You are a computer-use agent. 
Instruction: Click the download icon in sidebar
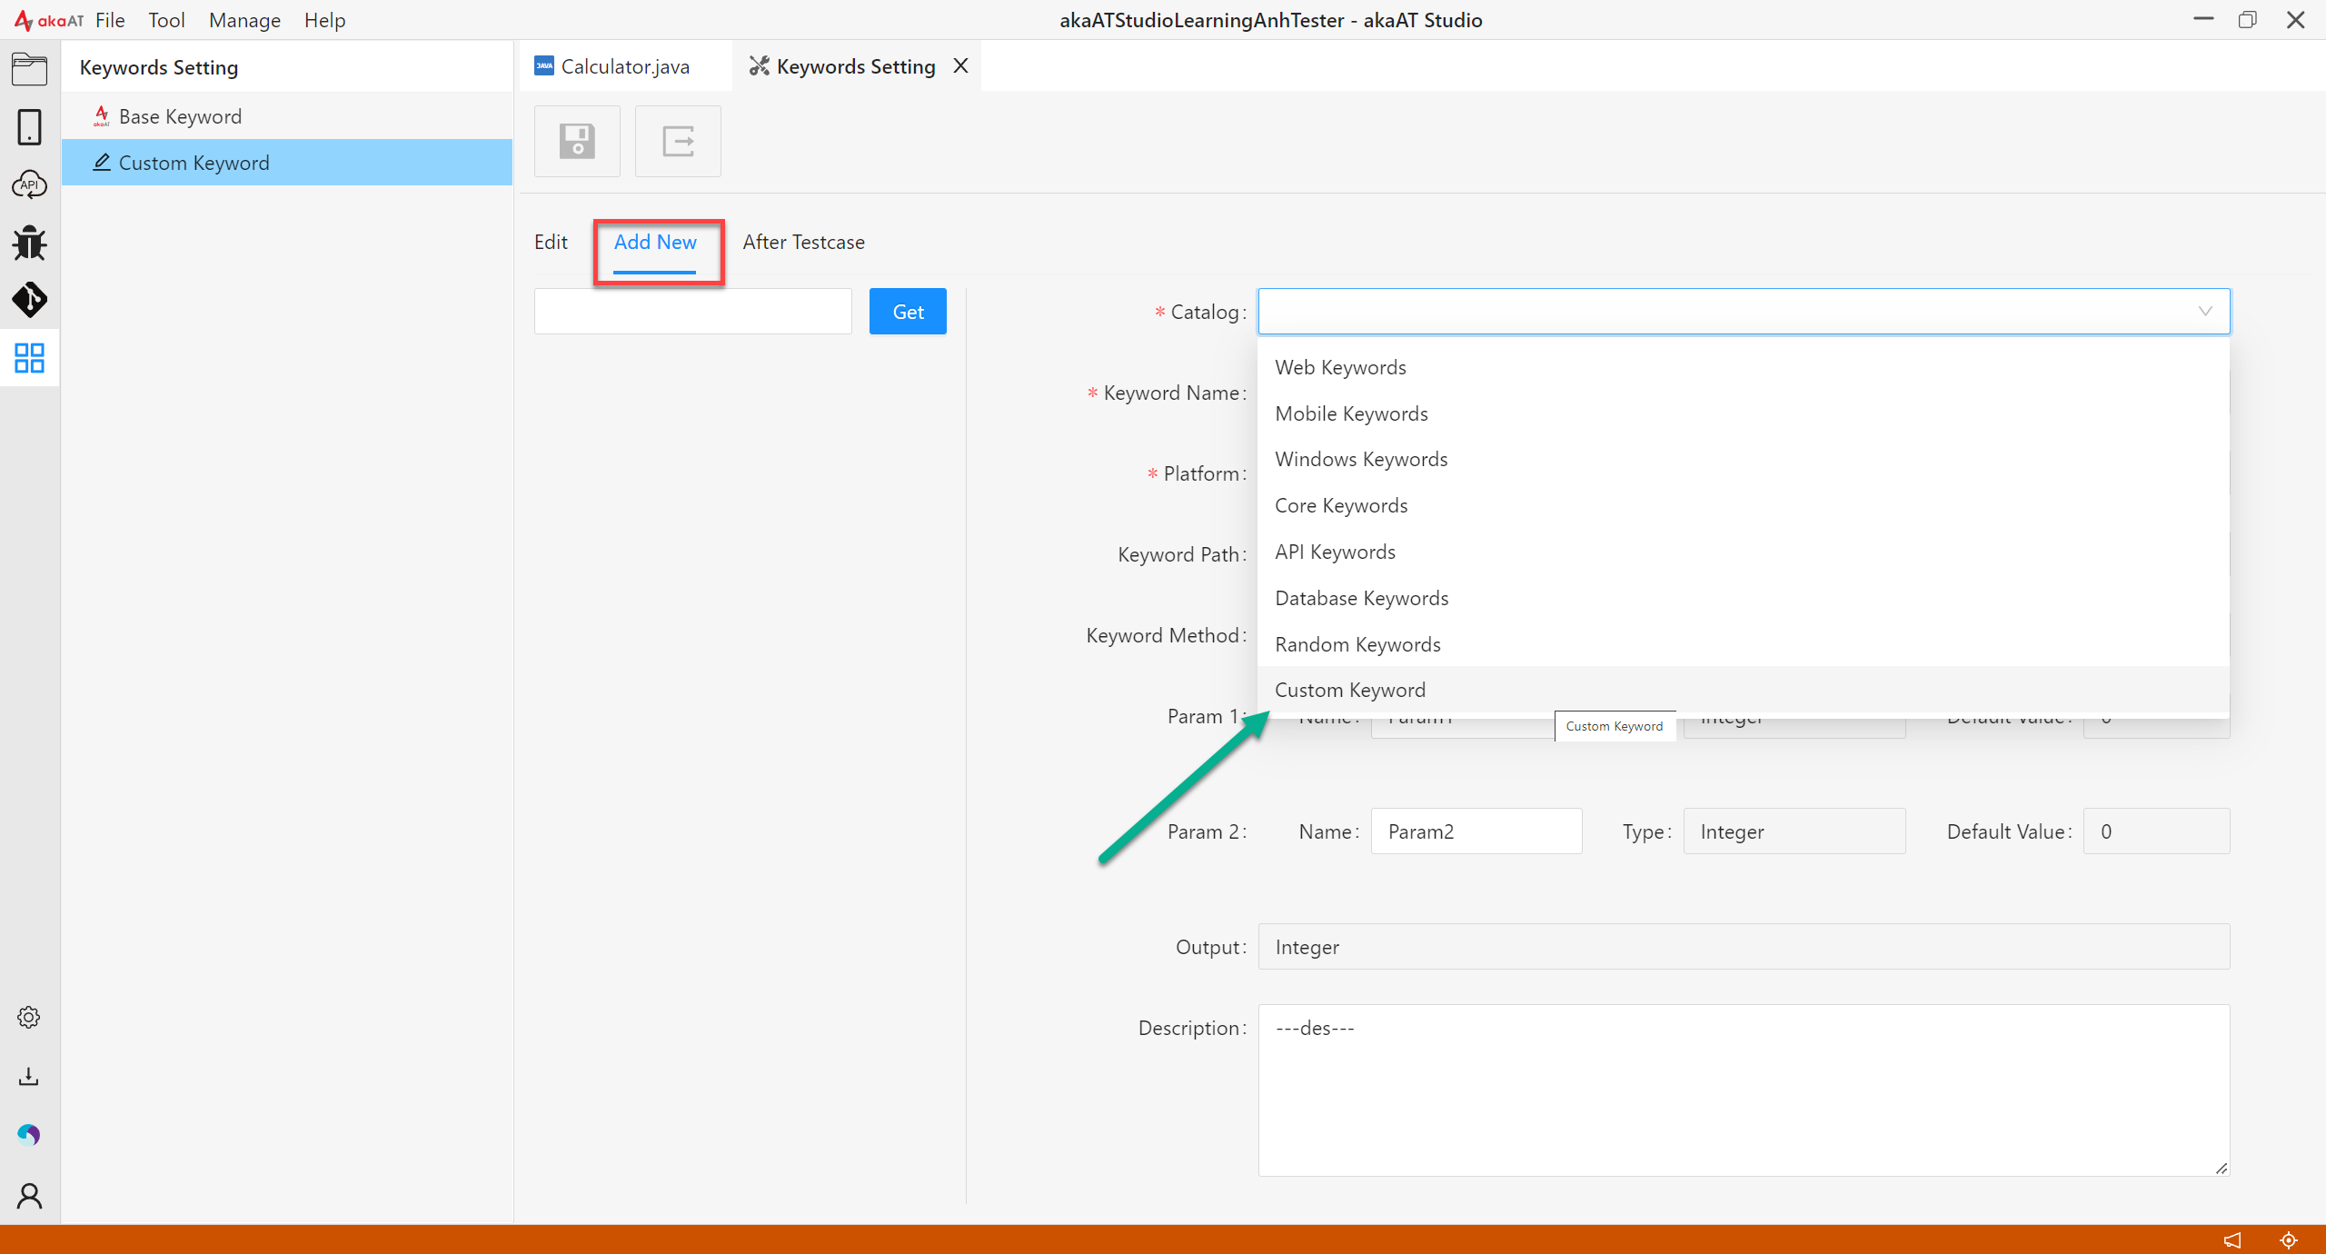29,1076
